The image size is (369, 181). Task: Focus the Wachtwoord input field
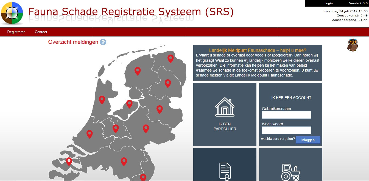click(x=287, y=130)
